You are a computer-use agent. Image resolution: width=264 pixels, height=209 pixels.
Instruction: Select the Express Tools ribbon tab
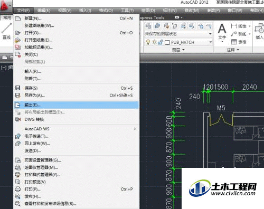click(152, 17)
